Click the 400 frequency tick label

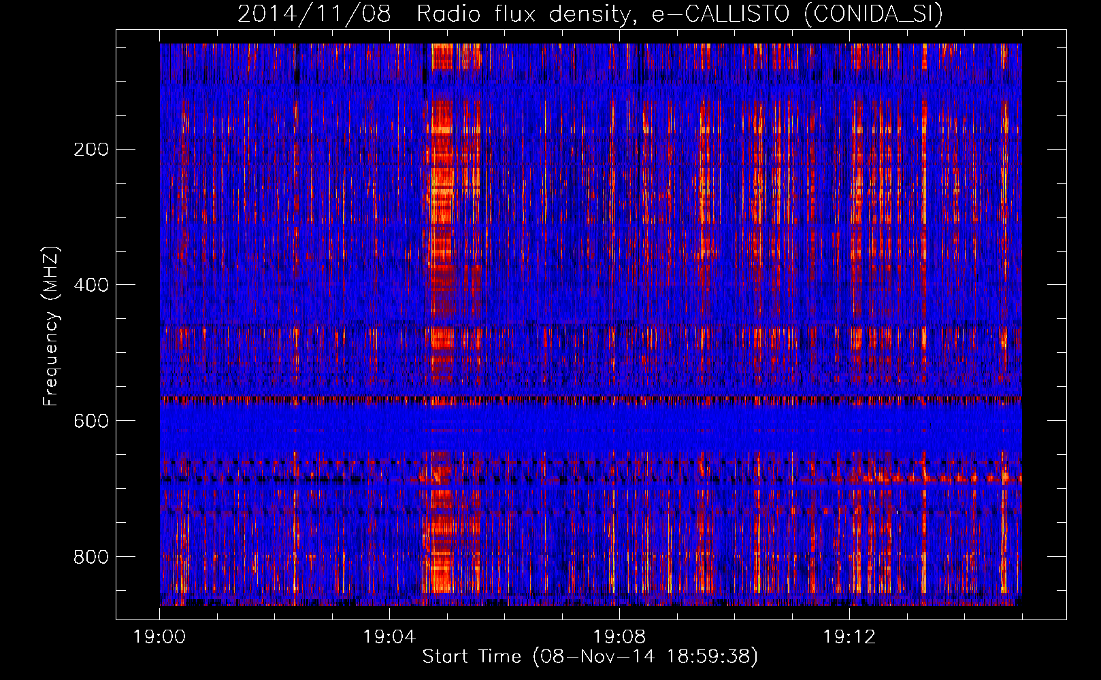[x=91, y=286]
